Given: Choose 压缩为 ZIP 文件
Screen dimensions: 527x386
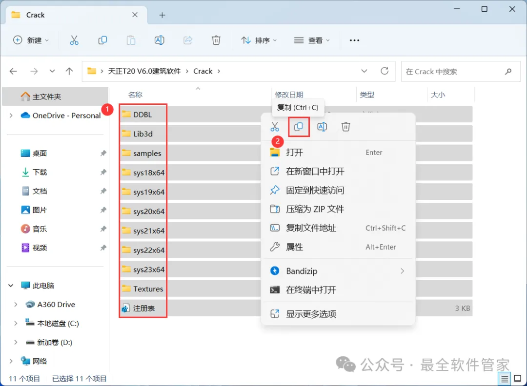Looking at the screenshot, I should [x=338, y=209].
